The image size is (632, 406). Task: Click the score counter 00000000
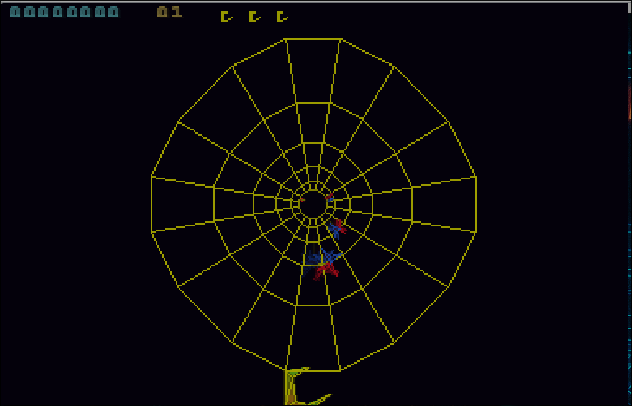click(x=64, y=12)
